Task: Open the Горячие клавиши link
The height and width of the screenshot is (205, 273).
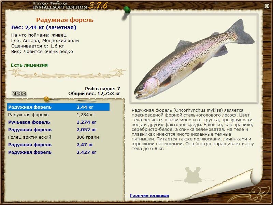Action: click(x=149, y=195)
